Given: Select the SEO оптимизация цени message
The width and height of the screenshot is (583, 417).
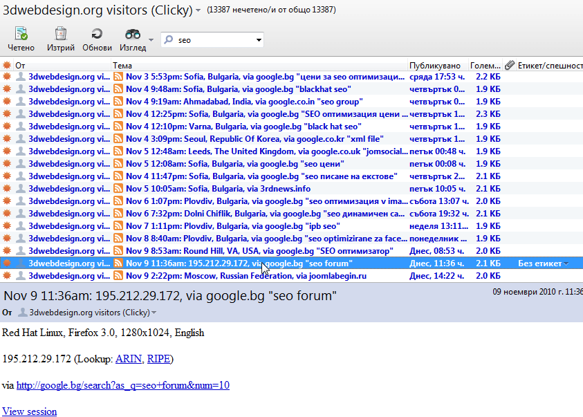Looking at the screenshot, I should [x=292, y=113].
